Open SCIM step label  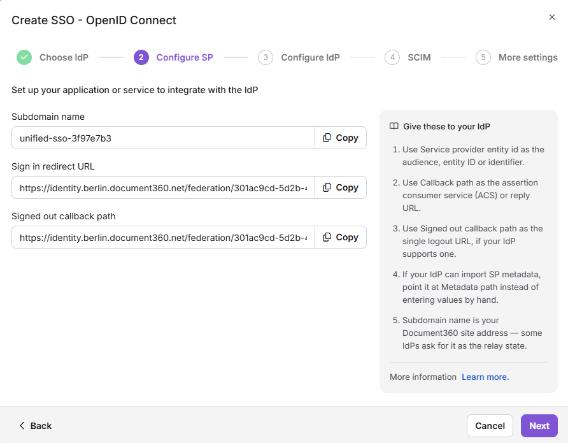point(419,57)
